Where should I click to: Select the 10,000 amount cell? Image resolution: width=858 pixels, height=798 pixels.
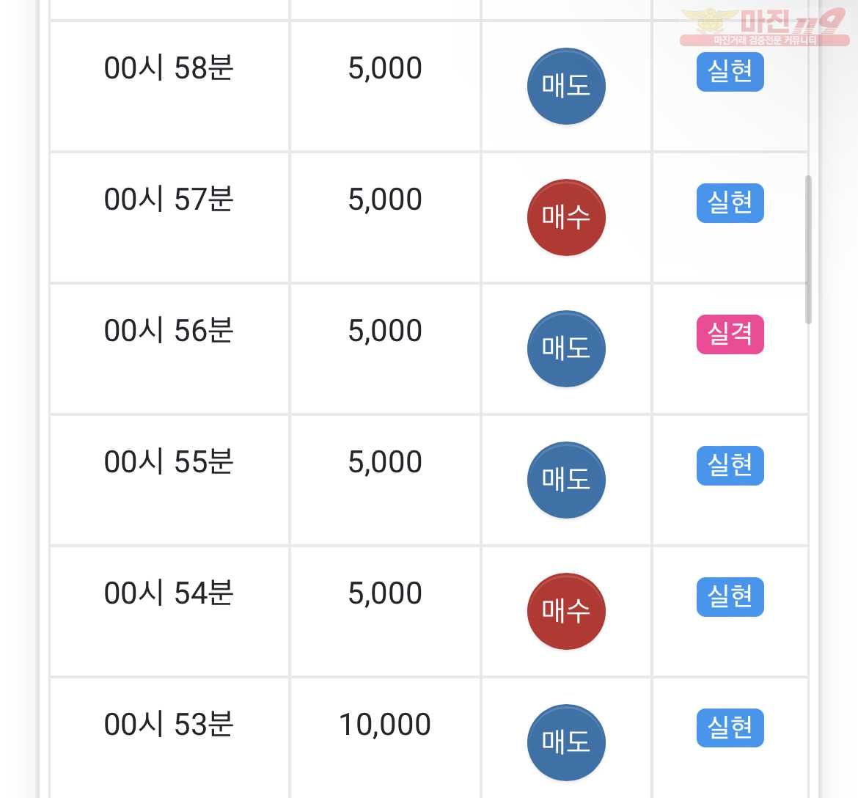pos(385,738)
